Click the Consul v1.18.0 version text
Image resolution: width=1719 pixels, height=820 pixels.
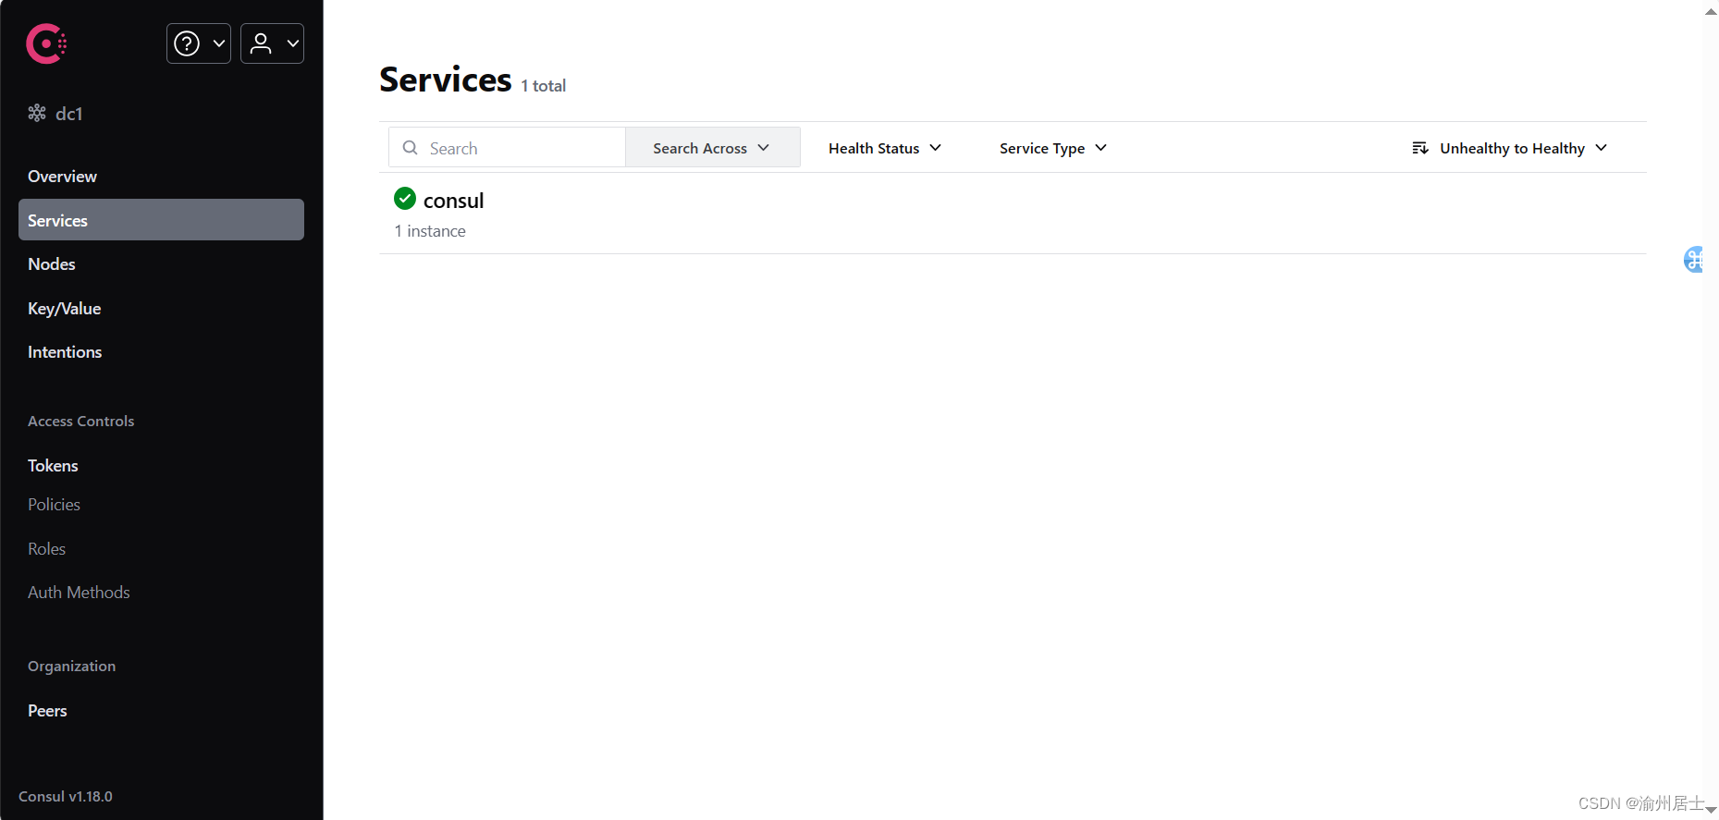(x=66, y=797)
